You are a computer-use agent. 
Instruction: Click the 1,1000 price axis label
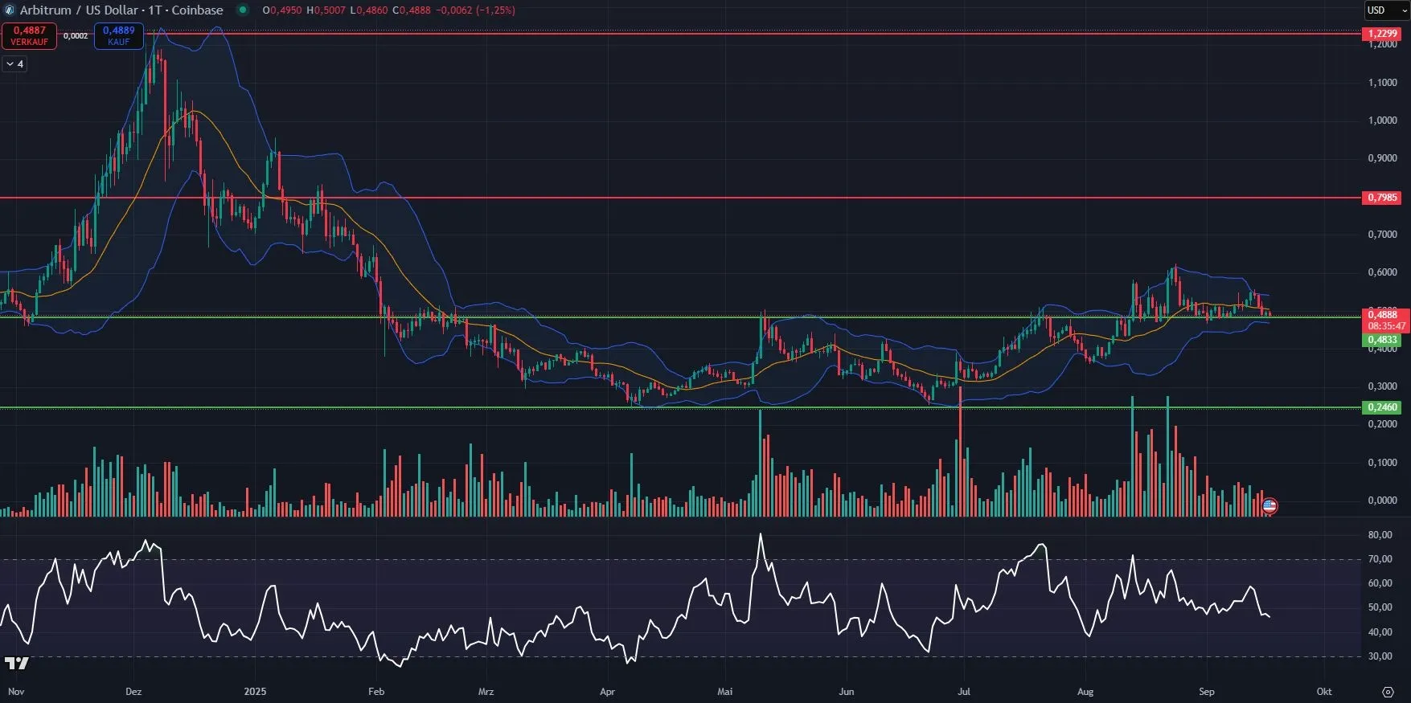1383,83
